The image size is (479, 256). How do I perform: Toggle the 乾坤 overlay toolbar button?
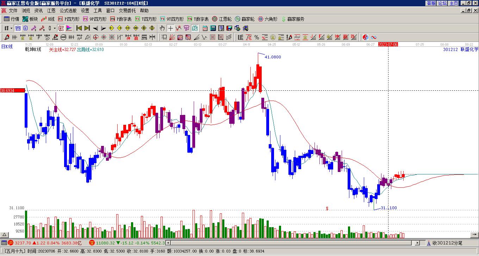pos(61,28)
